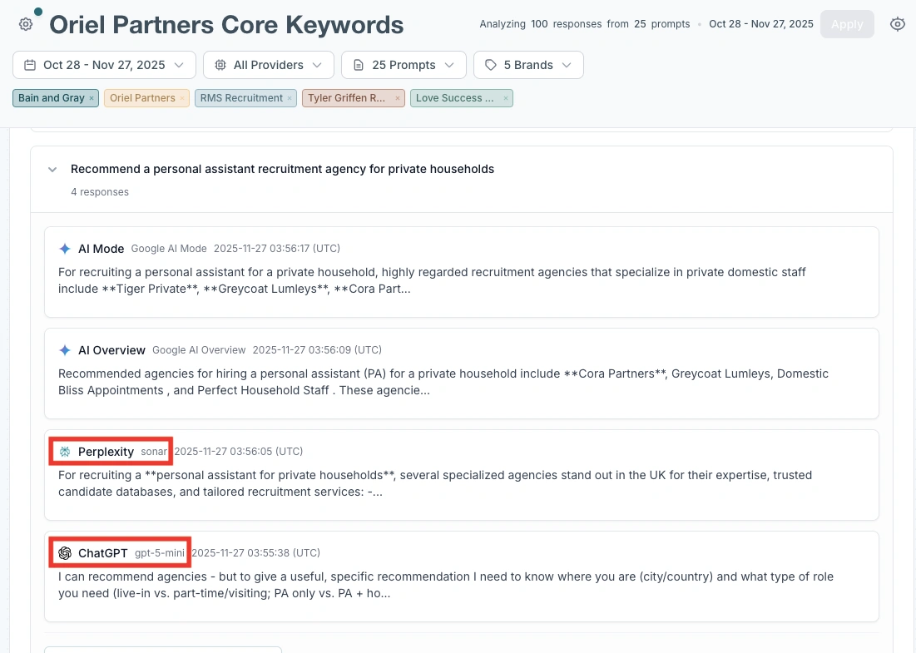
Task: Toggle the eye visibility icon
Action: point(897,24)
